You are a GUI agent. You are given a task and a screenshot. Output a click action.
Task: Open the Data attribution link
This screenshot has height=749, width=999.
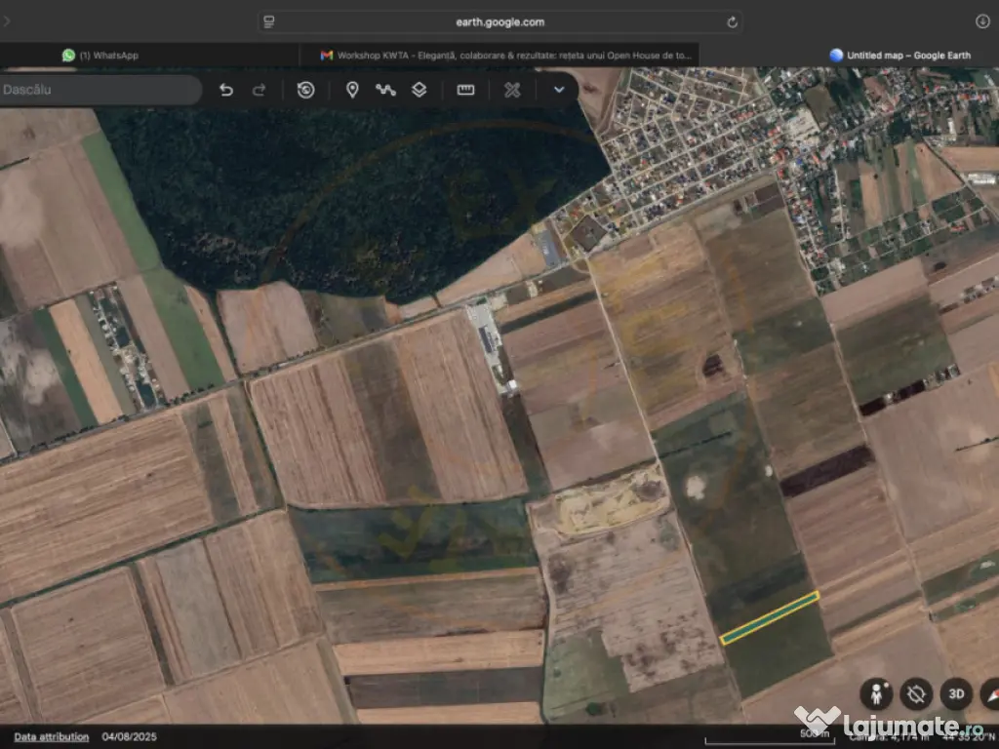51,737
